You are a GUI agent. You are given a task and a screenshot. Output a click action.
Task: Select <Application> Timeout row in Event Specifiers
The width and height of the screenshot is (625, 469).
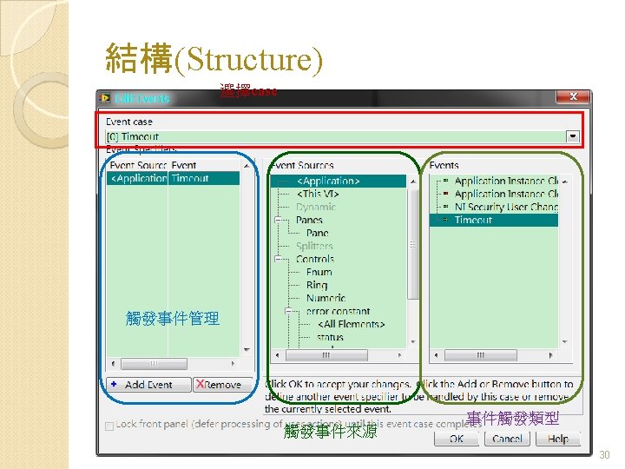173,178
